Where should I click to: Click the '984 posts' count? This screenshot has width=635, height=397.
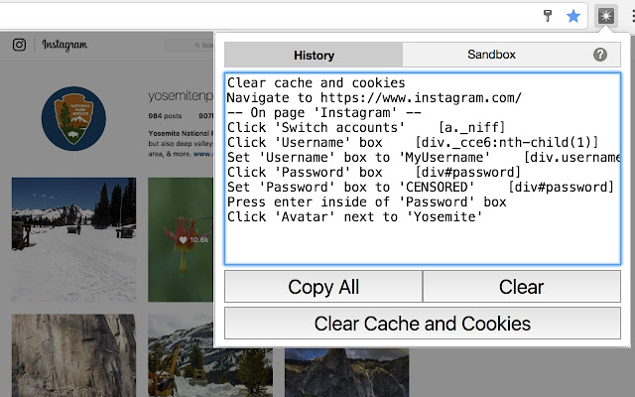coord(165,116)
